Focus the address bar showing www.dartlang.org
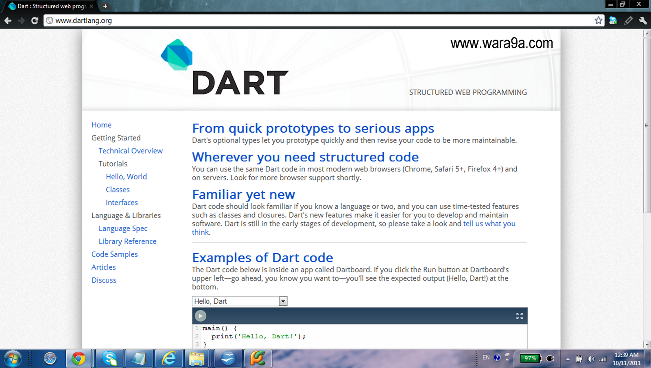Image resolution: width=651 pixels, height=368 pixels. pos(323,20)
